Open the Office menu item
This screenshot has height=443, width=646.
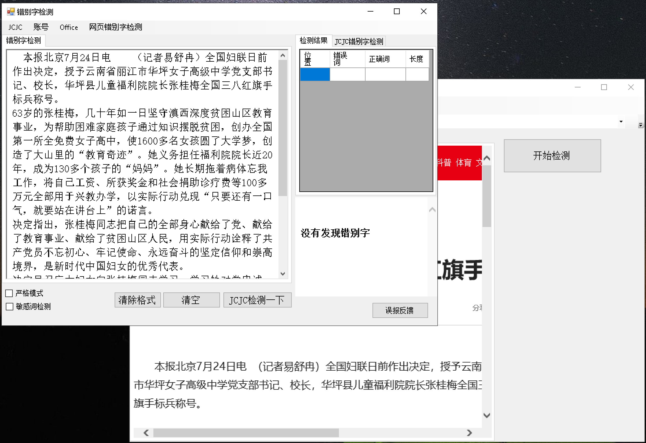pos(69,27)
